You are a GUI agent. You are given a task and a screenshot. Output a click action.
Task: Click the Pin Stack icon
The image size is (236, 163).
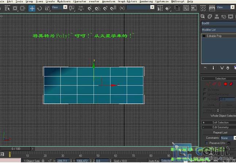[x=205, y=68]
